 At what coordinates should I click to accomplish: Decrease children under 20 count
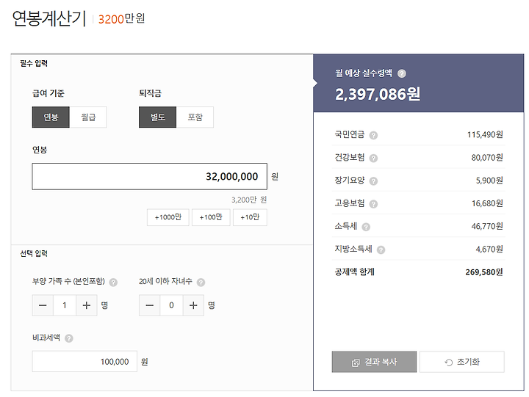(x=149, y=305)
